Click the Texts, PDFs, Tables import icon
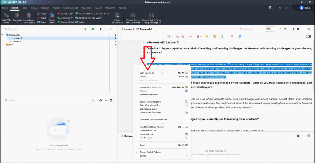 7,15
